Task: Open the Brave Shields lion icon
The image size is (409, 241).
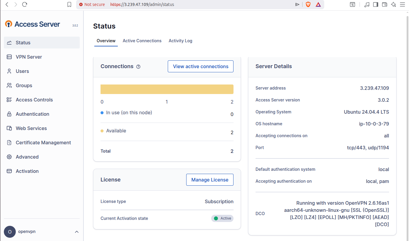Action: pos(308,4)
